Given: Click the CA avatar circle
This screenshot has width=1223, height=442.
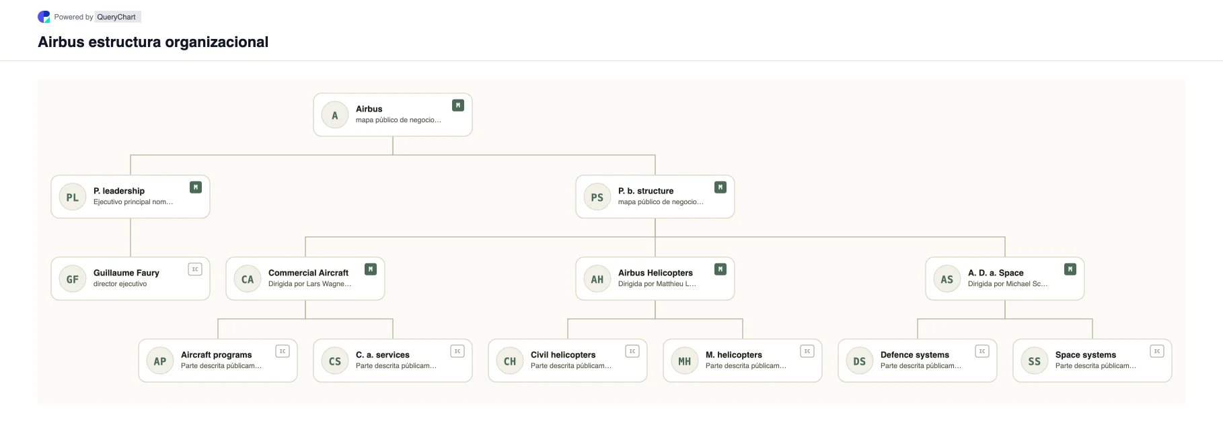Looking at the screenshot, I should [248, 279].
